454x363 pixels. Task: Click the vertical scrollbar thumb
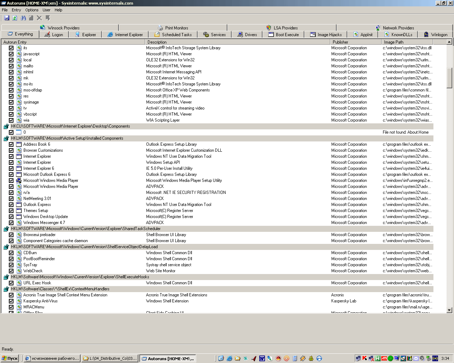click(449, 78)
